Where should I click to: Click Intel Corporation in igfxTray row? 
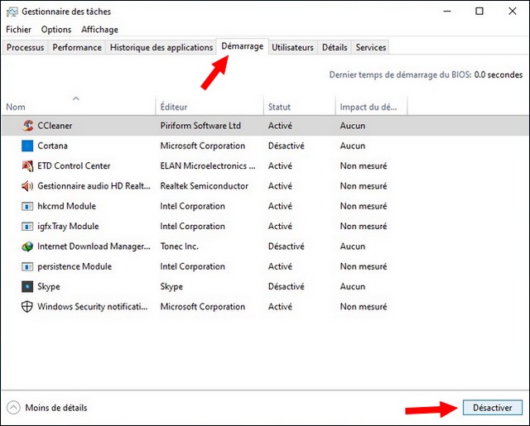192,226
